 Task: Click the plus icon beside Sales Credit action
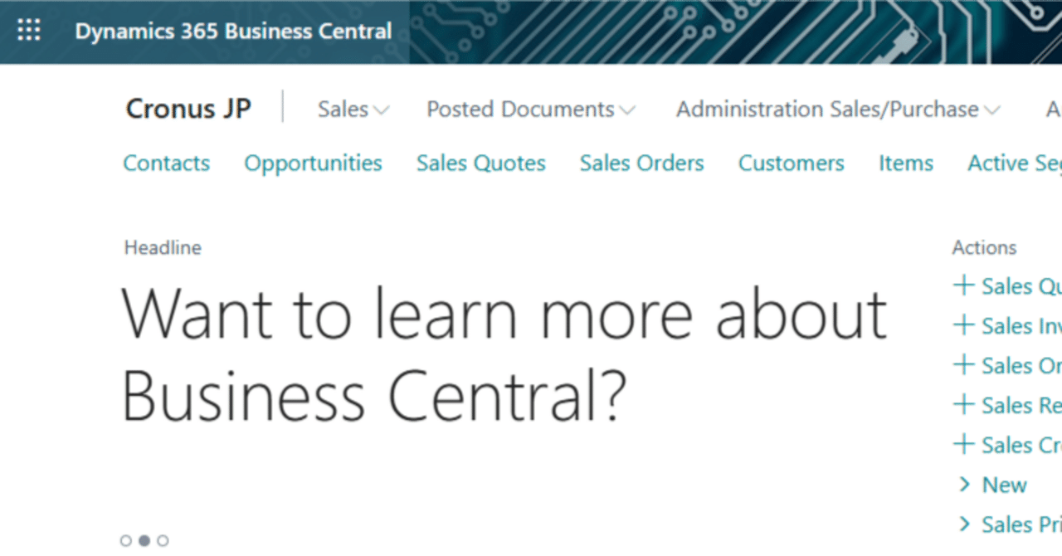964,445
